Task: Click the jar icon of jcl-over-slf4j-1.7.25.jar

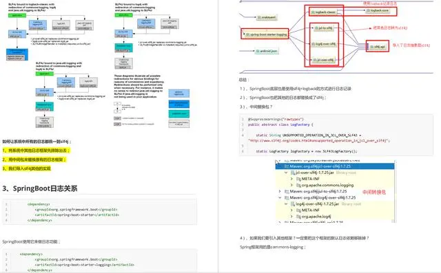Action: [292, 173]
